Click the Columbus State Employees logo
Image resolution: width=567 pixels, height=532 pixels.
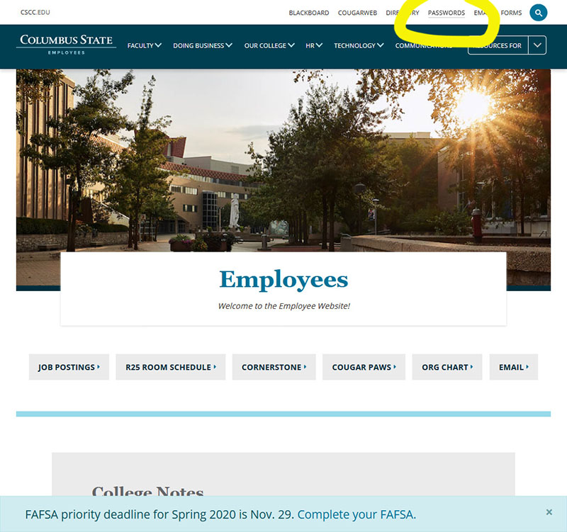tap(67, 44)
